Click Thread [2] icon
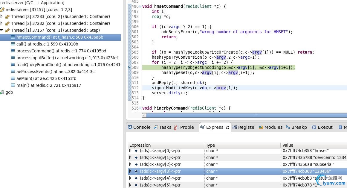Screen dimensions: 347x188 tap(7, 23)
